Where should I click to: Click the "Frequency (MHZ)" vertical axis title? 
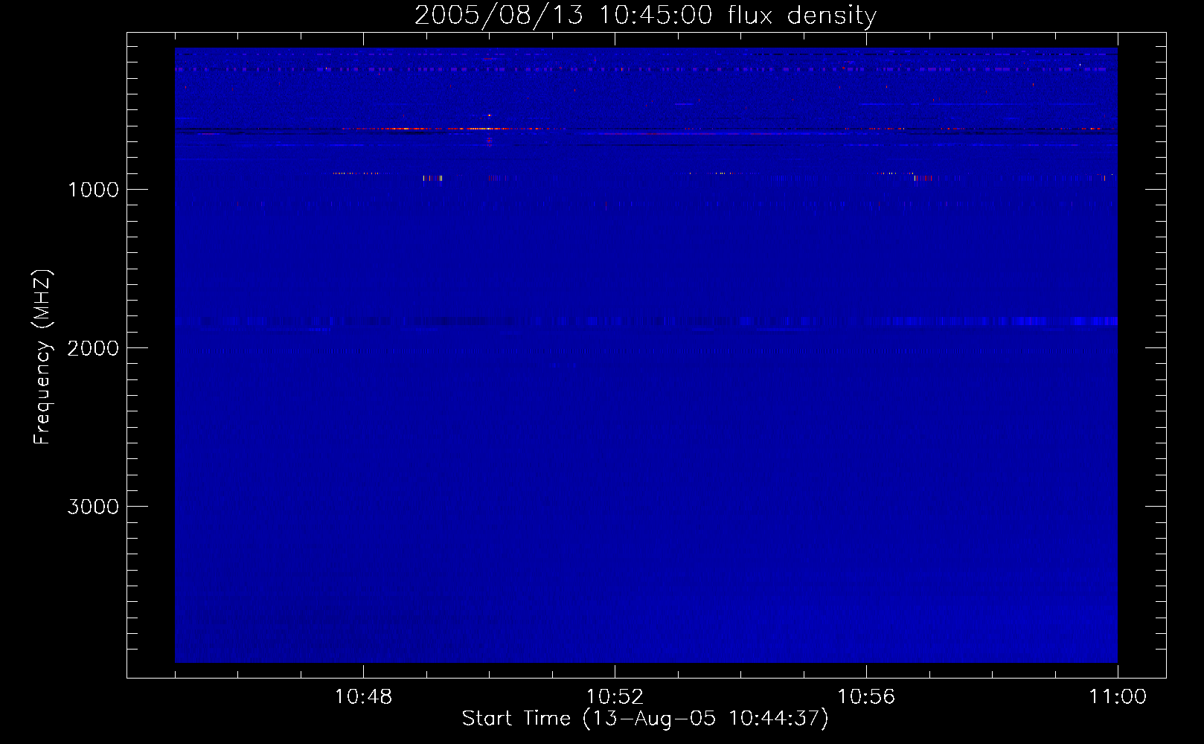(42, 357)
